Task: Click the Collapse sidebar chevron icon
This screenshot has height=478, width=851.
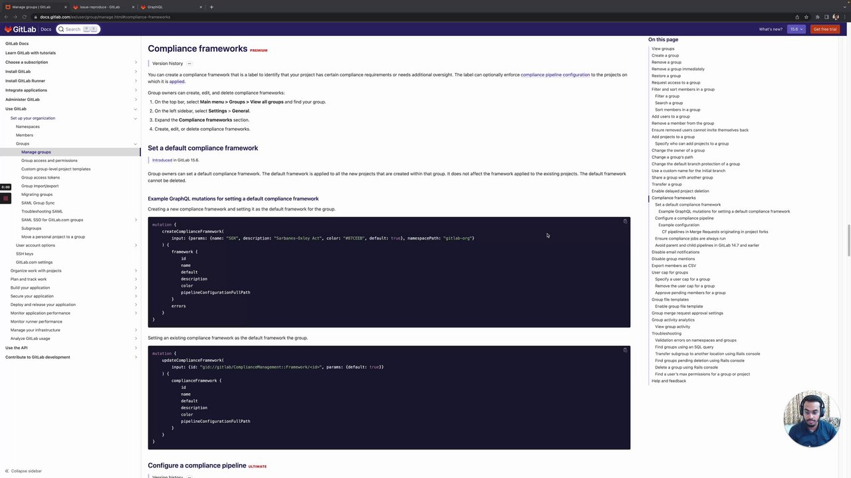Action: [x=7, y=471]
